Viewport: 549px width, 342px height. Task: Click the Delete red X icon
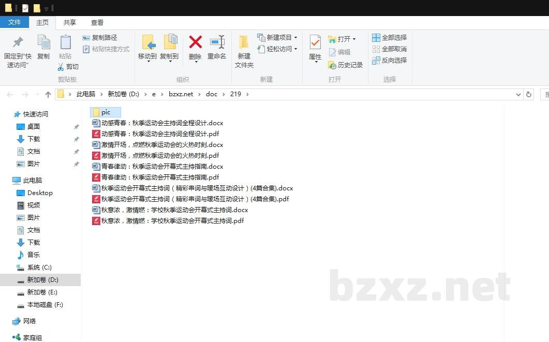[195, 42]
